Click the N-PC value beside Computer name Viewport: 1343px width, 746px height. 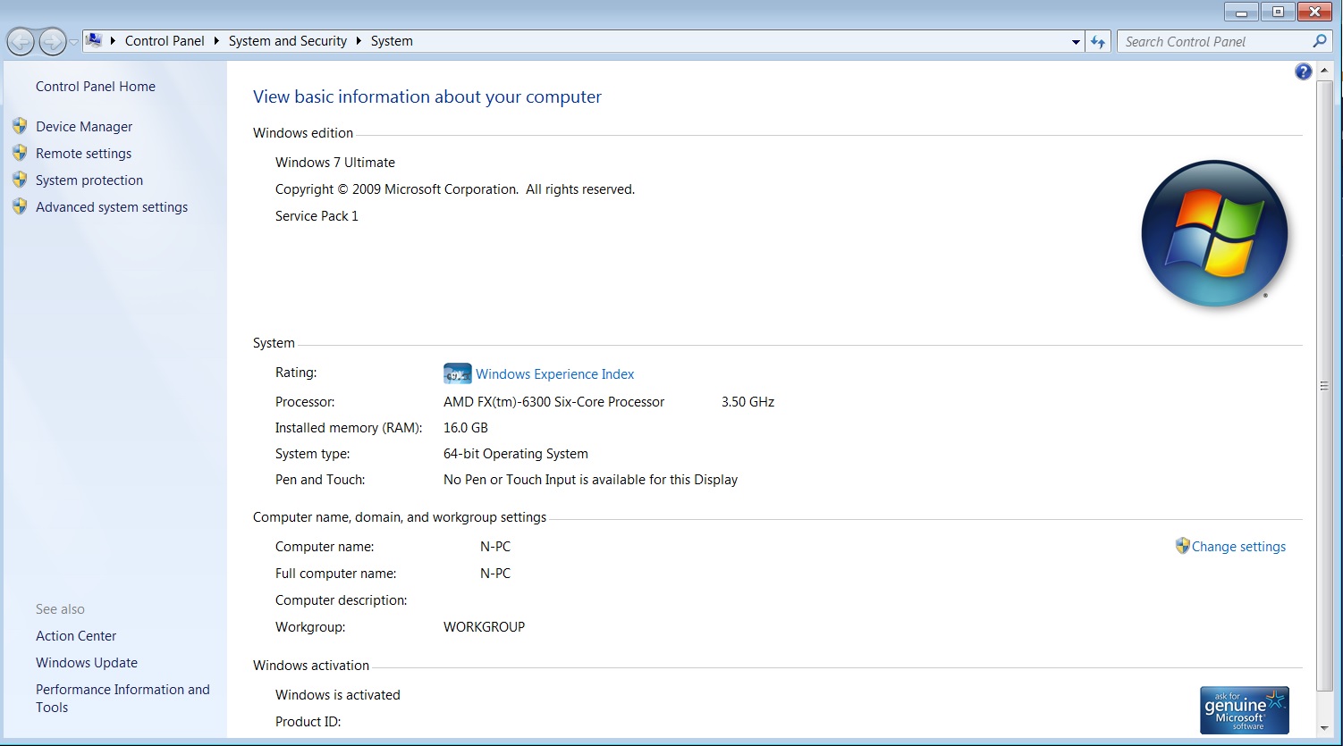pos(495,547)
